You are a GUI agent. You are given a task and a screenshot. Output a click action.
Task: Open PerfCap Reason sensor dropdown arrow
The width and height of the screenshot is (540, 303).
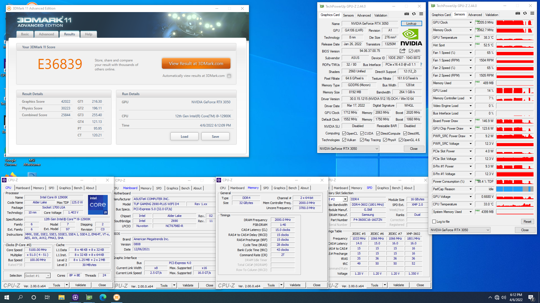470,189
